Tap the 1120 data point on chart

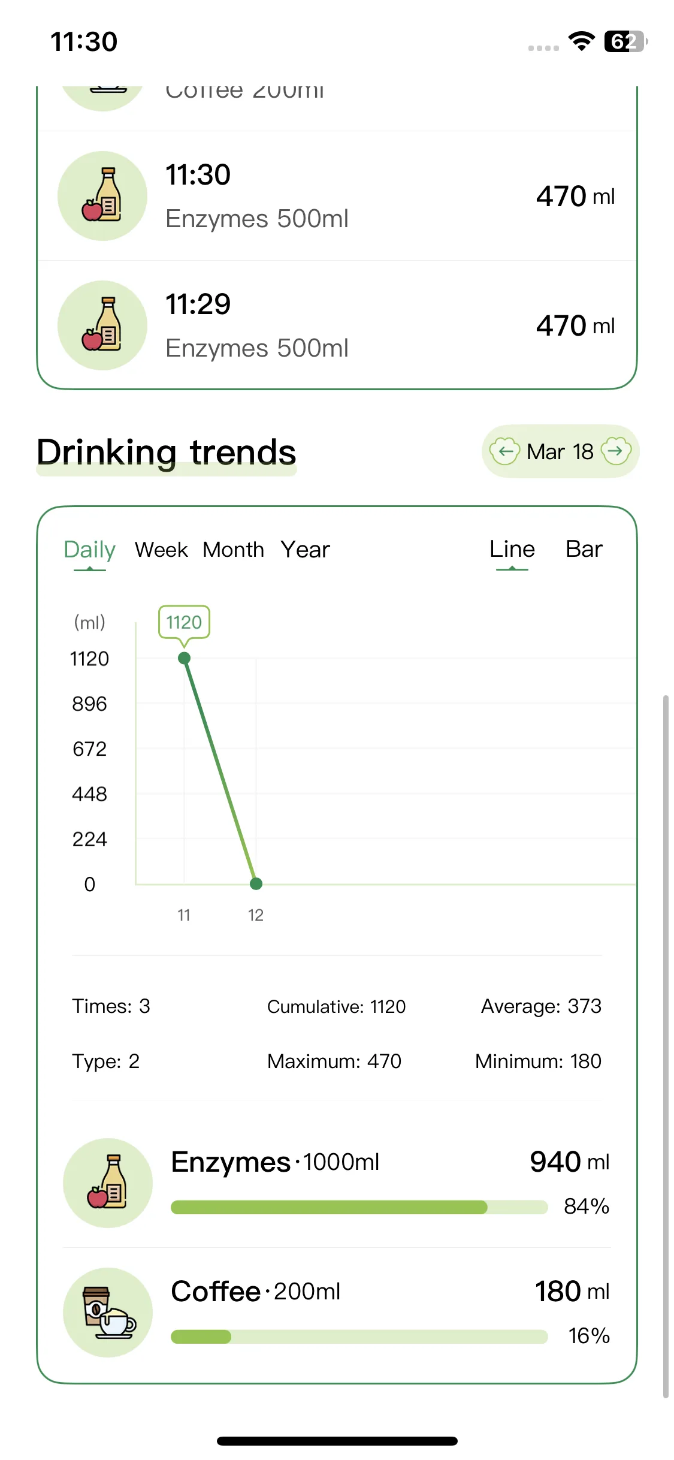pyautogui.click(x=184, y=658)
